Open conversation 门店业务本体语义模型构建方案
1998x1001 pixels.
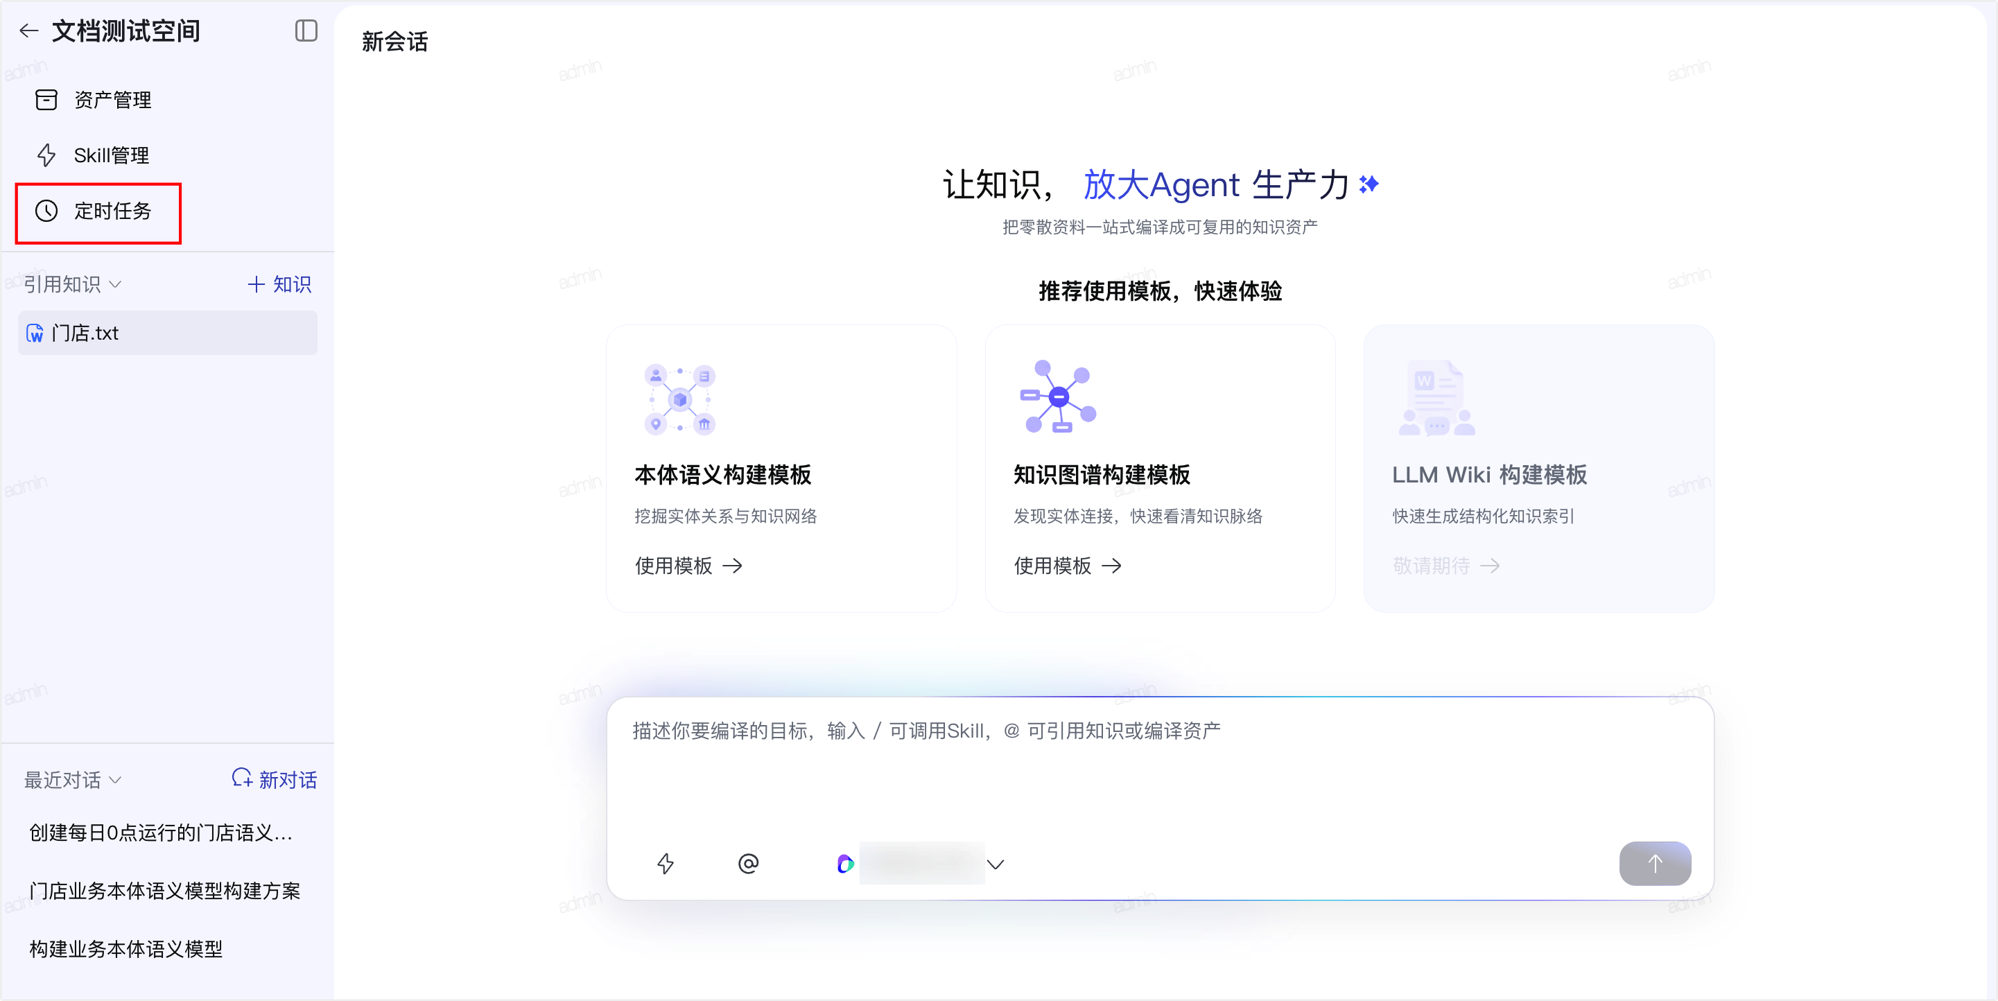(x=164, y=891)
